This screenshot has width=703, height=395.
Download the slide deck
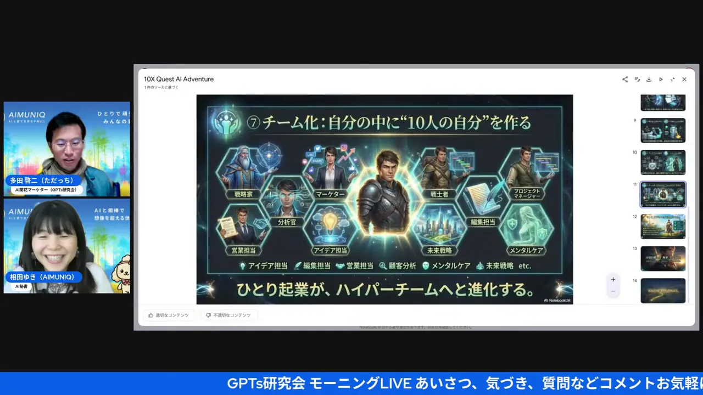coord(649,80)
